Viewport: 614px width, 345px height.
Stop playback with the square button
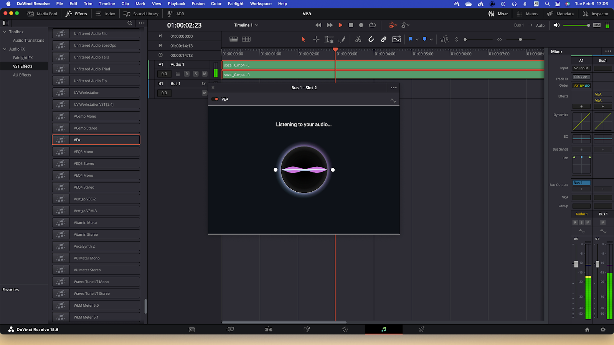(351, 25)
